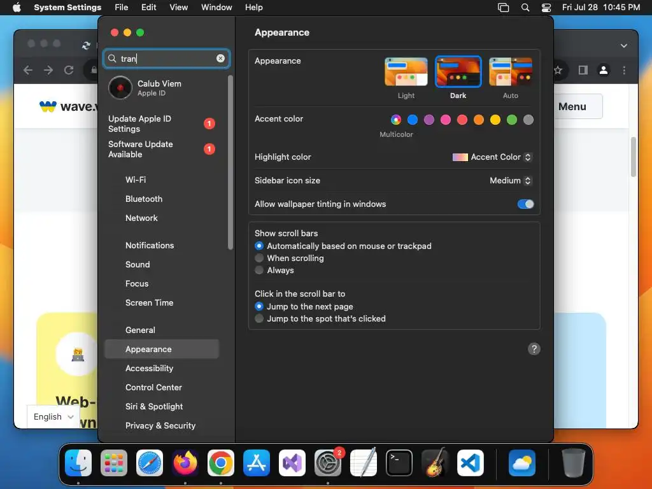
Task: Click the settings search input field
Action: pos(166,59)
